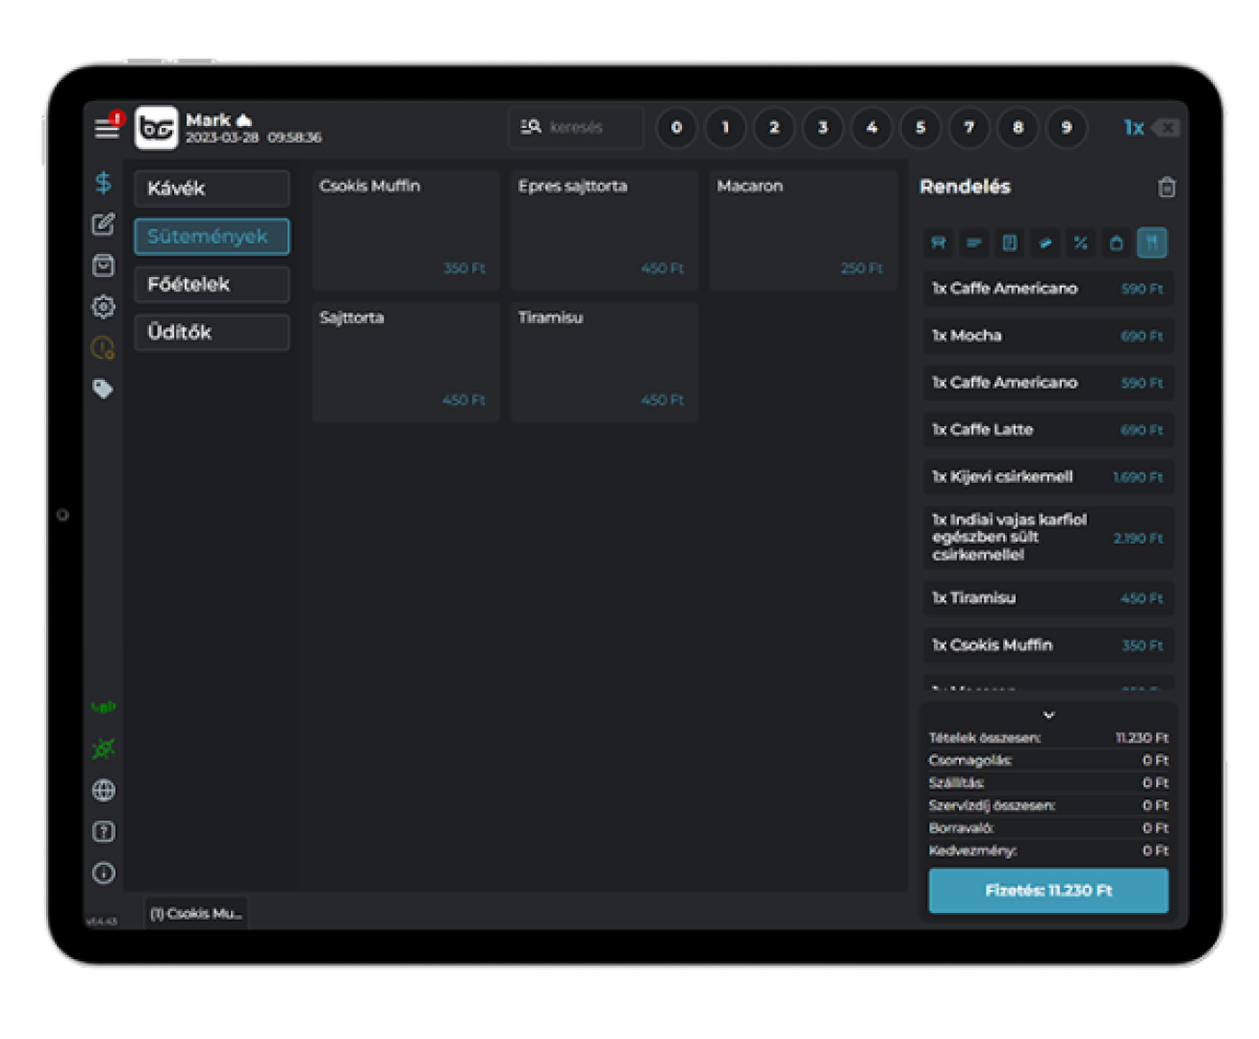This screenshot has width=1259, height=1039.
Task: Open the settings gear in sidebar
Action: coord(103,307)
